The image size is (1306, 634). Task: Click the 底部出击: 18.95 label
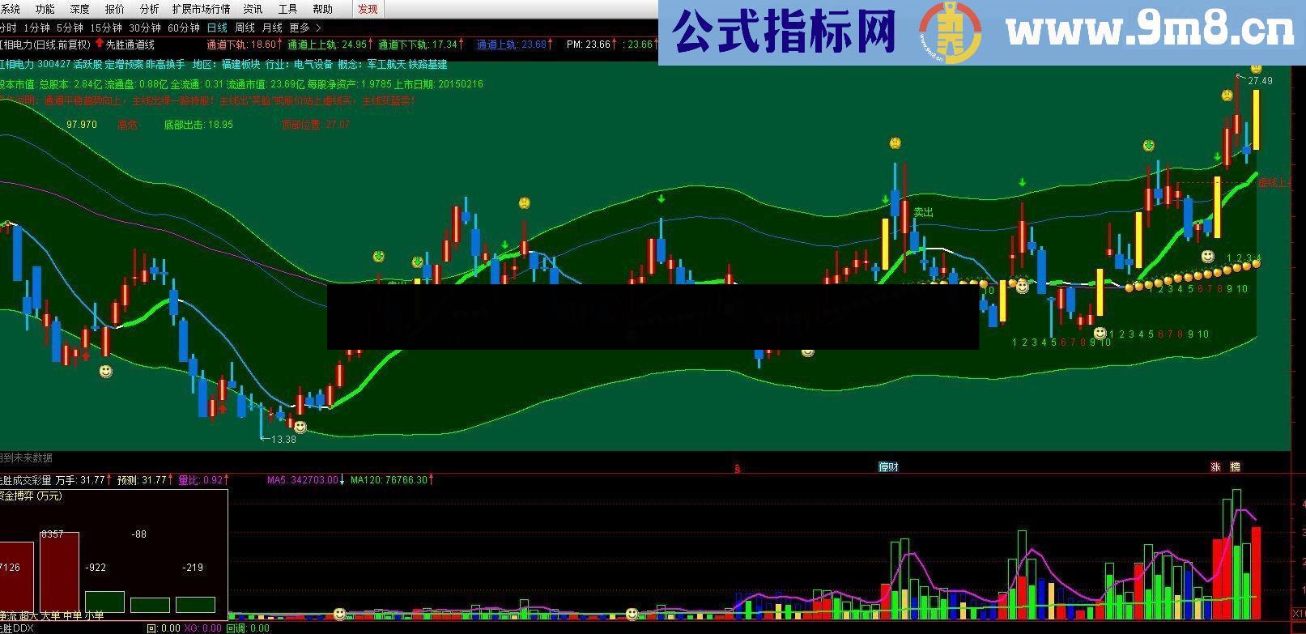[x=198, y=125]
